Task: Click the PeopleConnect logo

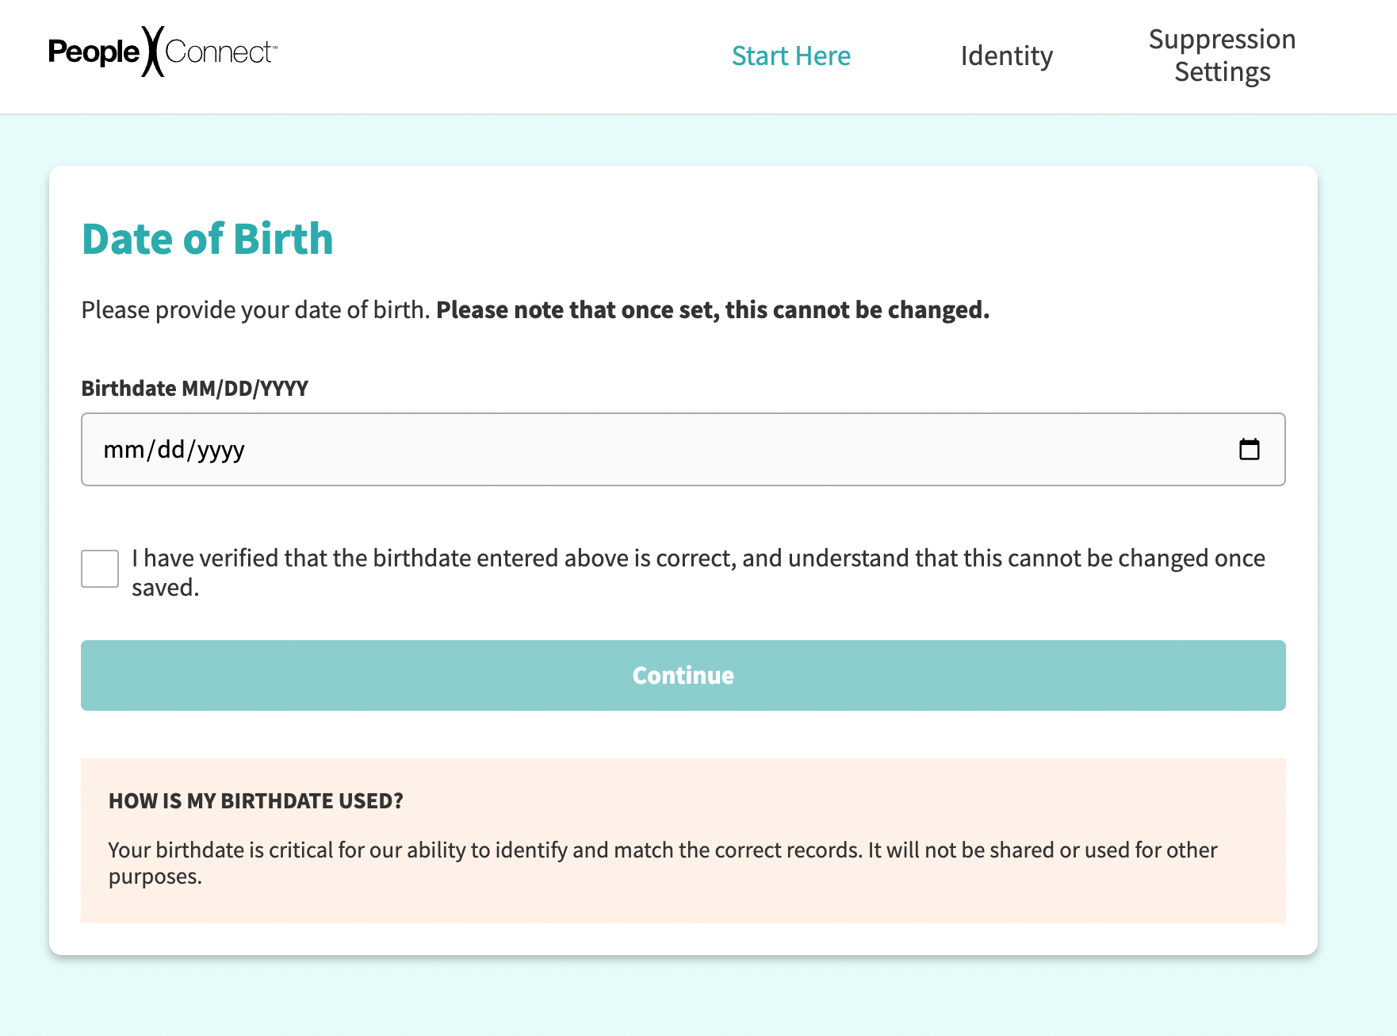Action: [x=163, y=52]
